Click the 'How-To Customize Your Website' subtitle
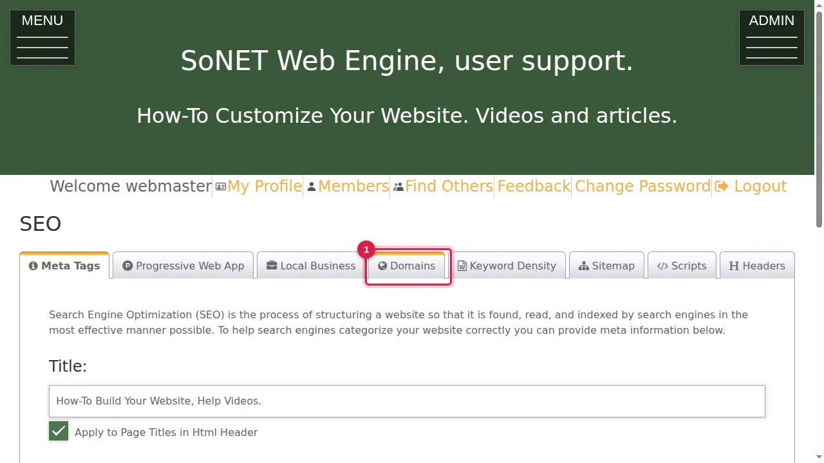 click(x=407, y=116)
